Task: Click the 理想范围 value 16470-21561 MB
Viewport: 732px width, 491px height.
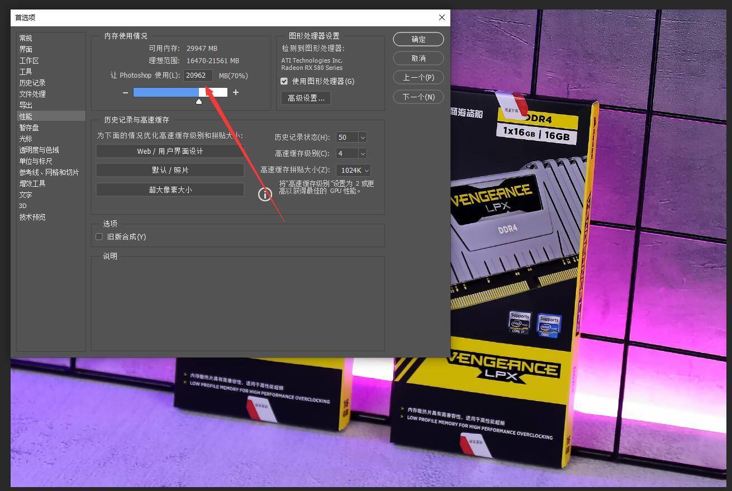Action: coord(213,60)
